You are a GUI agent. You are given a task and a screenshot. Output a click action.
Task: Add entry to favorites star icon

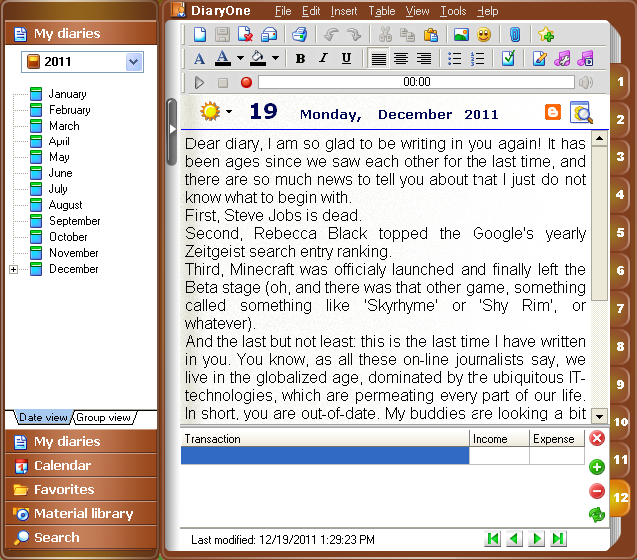click(546, 35)
